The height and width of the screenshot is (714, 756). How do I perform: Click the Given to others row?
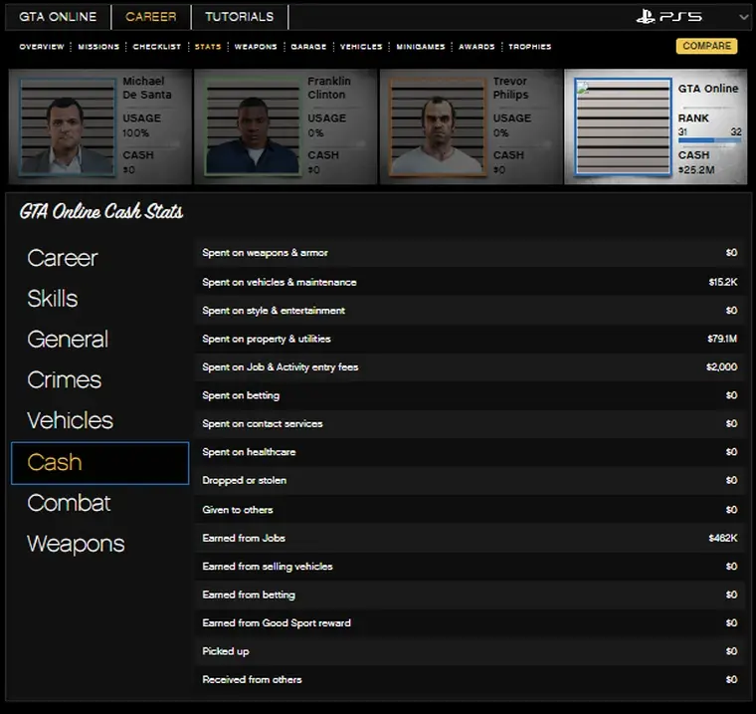pos(470,510)
